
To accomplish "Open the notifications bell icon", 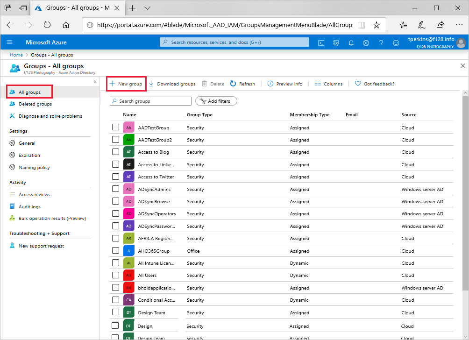I will click(351, 42).
